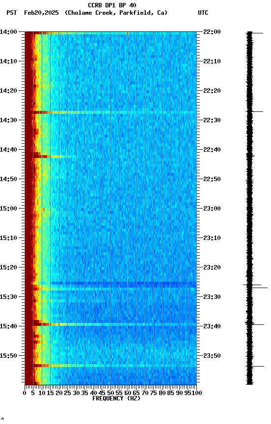Click the '22:40' UTC time label
The height and width of the screenshot is (424, 271).
(212, 150)
